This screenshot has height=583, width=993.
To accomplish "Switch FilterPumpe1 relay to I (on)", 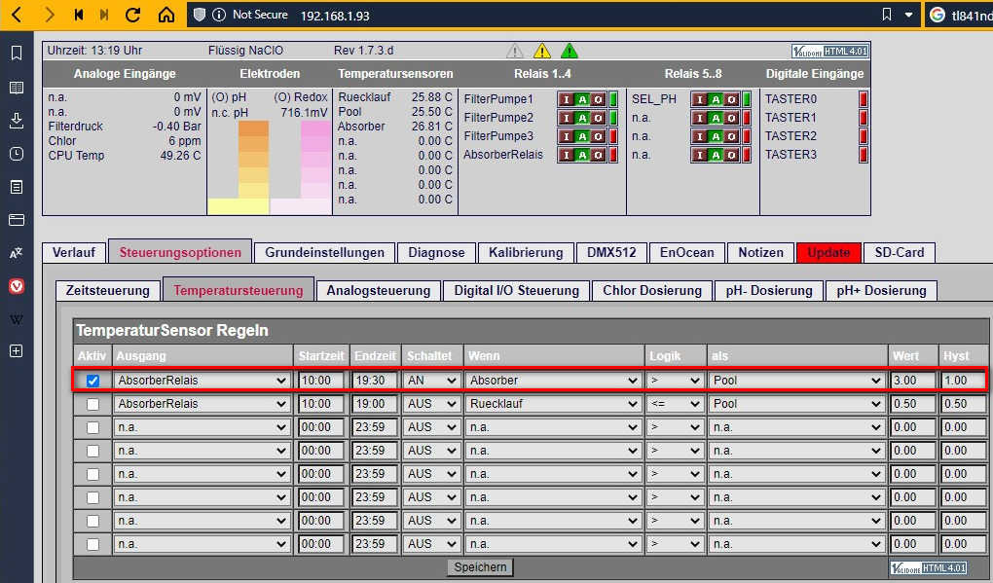I will (567, 99).
